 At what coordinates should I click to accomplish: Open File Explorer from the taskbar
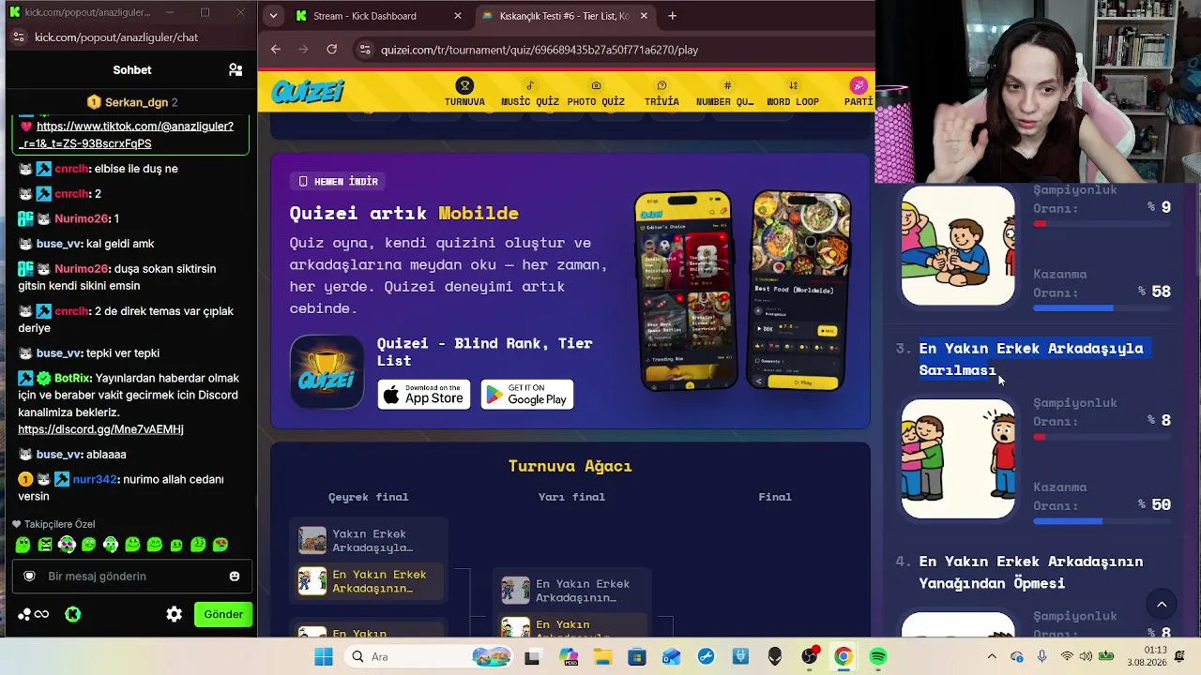click(601, 657)
